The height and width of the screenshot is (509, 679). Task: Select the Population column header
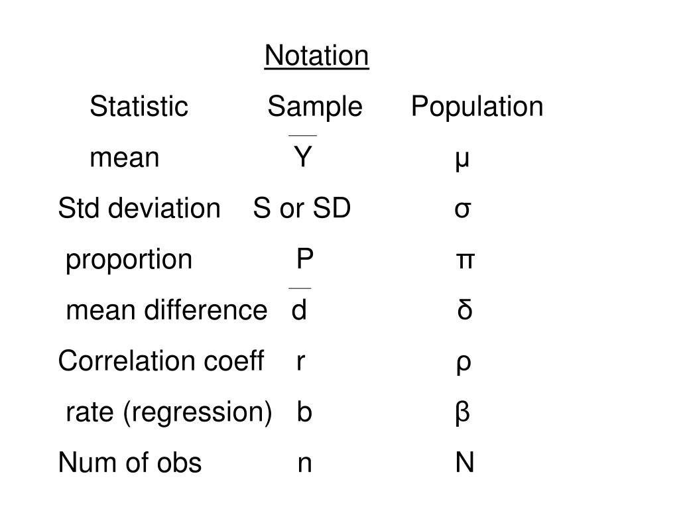(x=477, y=107)
